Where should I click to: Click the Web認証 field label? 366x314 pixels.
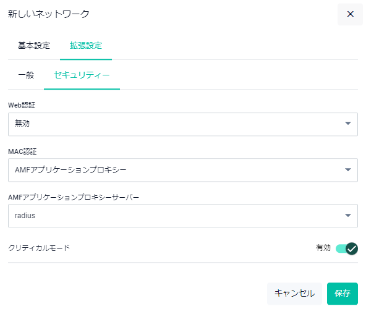[x=22, y=105]
